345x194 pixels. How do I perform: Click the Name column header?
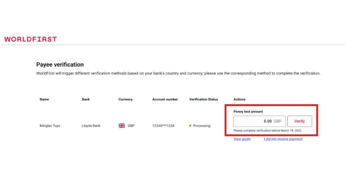click(x=44, y=99)
